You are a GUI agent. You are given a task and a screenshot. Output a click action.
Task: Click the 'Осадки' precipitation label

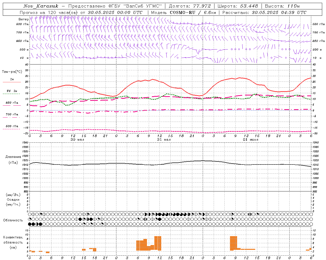point(13,200)
